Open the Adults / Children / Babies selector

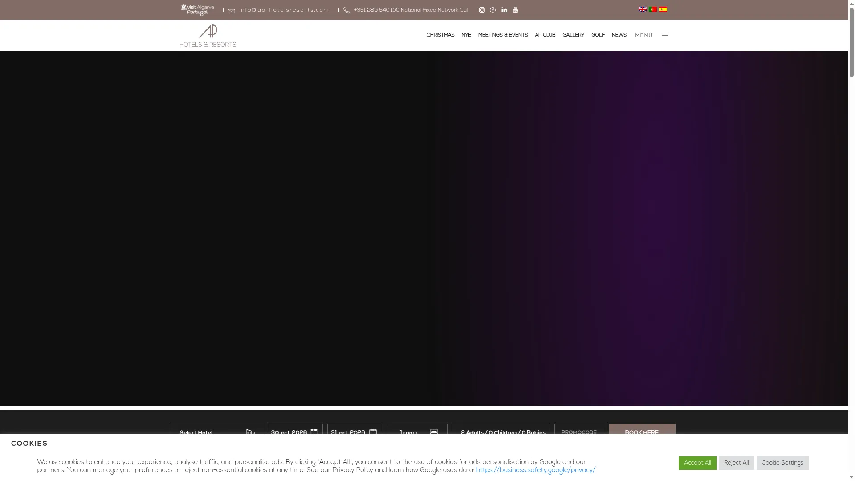pyautogui.click(x=501, y=432)
